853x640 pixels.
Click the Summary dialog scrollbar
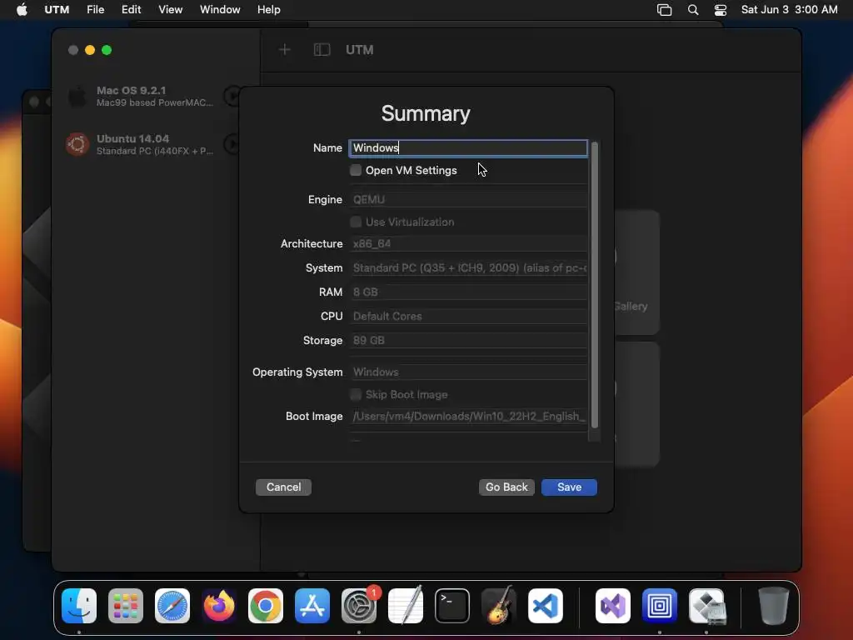click(x=595, y=285)
